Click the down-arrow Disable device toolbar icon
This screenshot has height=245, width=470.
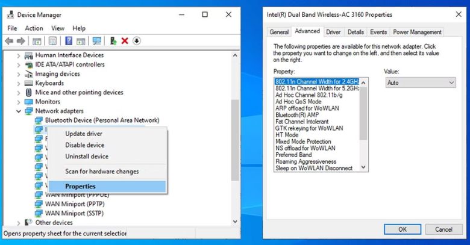136,41
